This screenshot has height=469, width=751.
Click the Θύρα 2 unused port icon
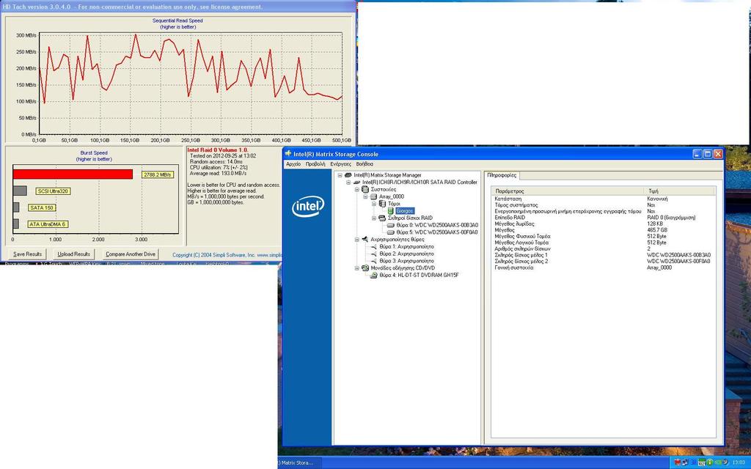click(x=374, y=254)
